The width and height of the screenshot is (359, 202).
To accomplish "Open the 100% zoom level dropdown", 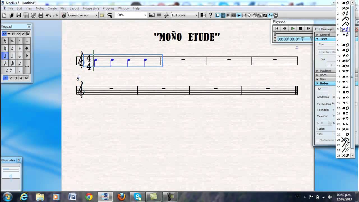I will 131,15.
